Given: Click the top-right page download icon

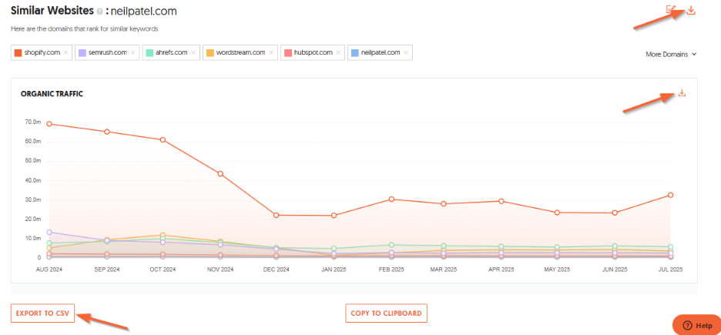Looking at the screenshot, I should [x=691, y=10].
